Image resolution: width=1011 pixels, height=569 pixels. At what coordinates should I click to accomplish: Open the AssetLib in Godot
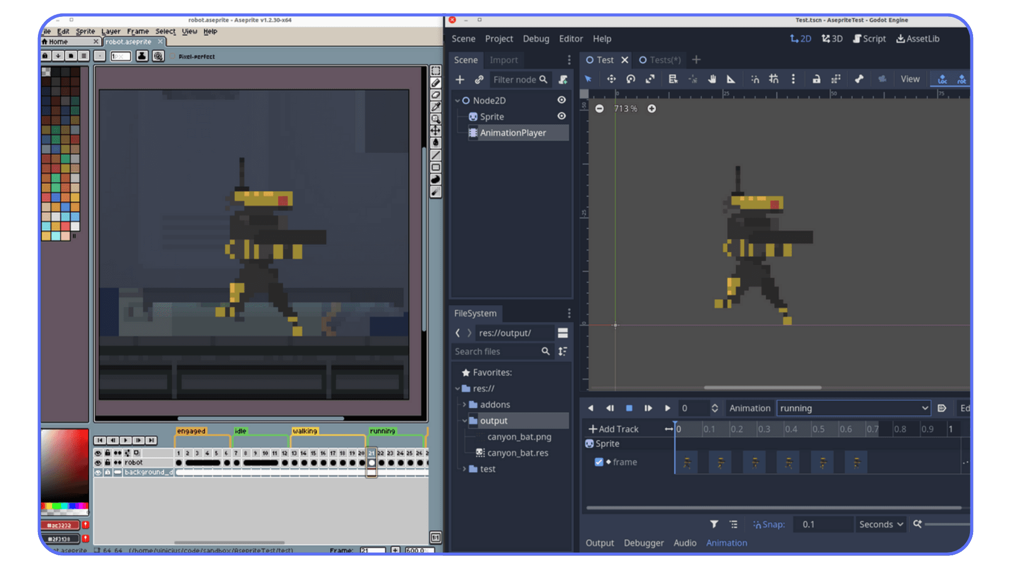918,38
